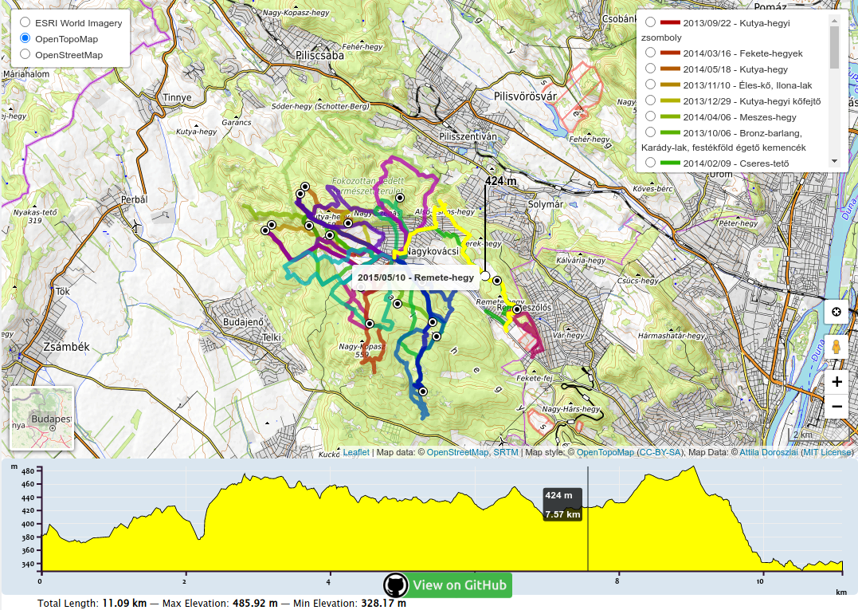This screenshot has height=610, width=858.
Task: Click the Hármashatár-hegy label on the map
Action: pos(672,336)
